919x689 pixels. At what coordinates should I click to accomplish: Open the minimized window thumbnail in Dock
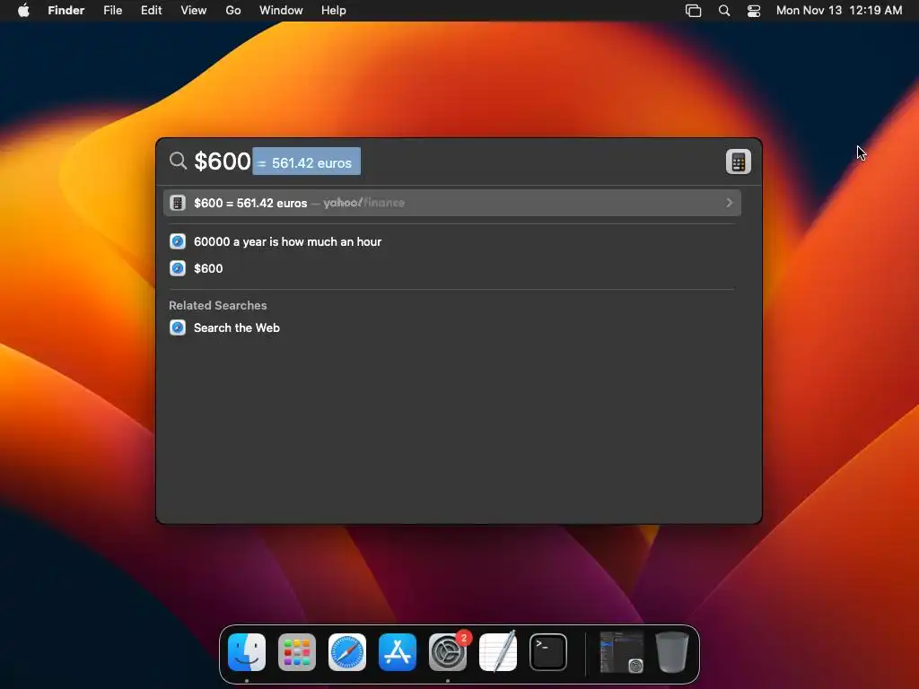(x=622, y=652)
